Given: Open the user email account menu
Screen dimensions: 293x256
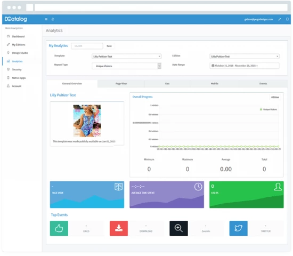Looking at the screenshot, I should [x=258, y=19].
